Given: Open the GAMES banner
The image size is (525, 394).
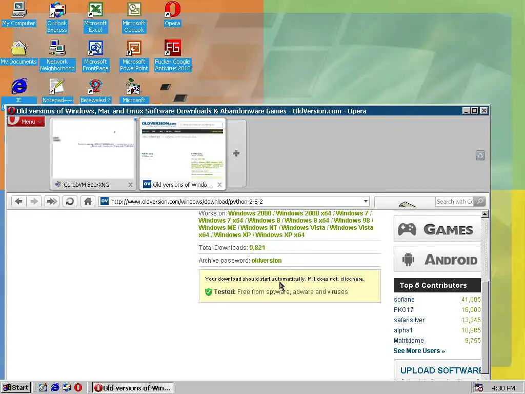Looking at the screenshot, I should pyautogui.click(x=437, y=228).
